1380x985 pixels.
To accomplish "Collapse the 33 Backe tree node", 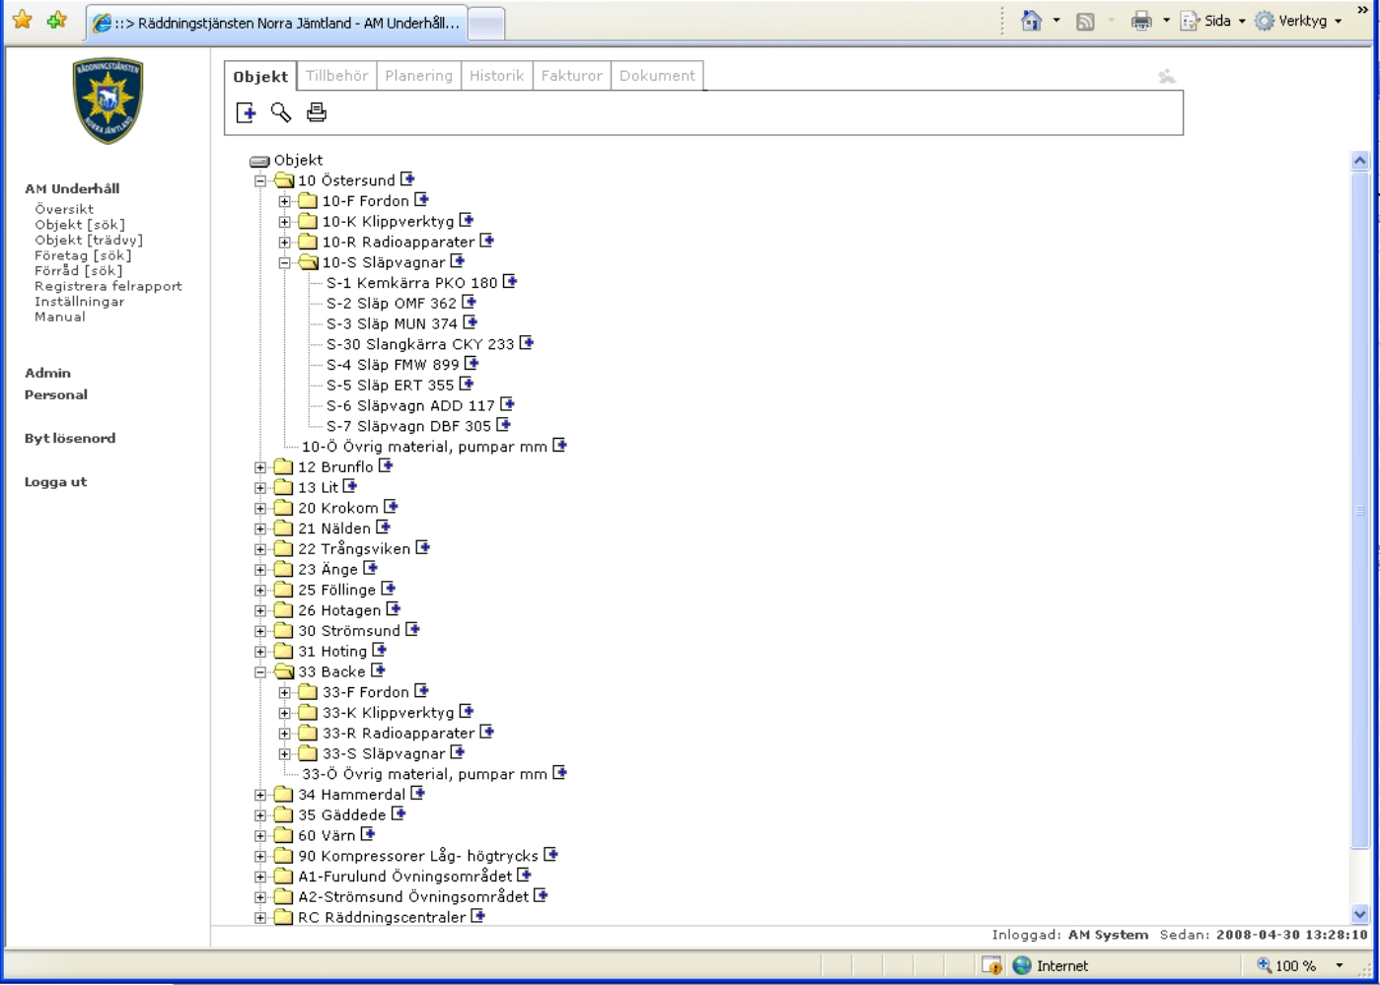I will click(260, 671).
